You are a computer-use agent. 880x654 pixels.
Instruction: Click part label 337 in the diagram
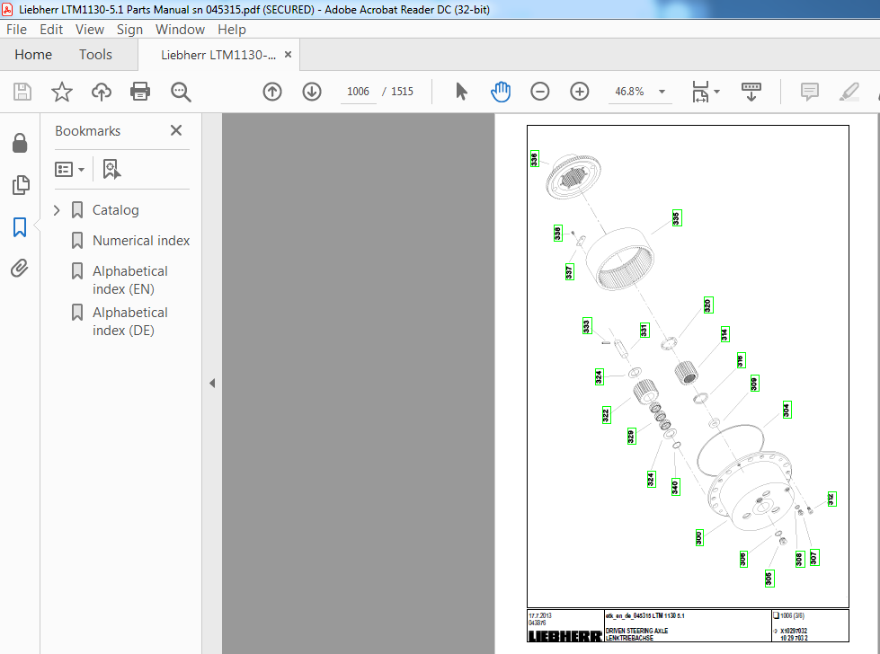coord(570,271)
